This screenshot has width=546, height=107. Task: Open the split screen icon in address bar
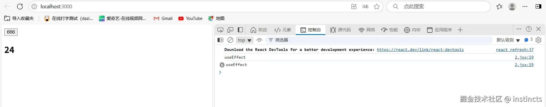click(x=354, y=7)
